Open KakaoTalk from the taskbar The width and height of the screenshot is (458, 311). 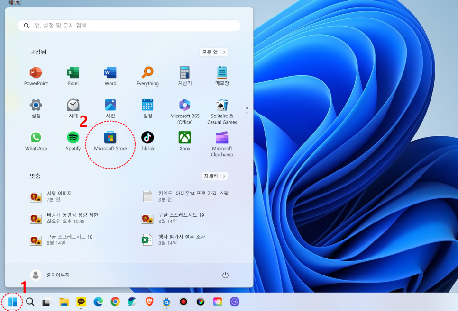pyautogui.click(x=81, y=302)
